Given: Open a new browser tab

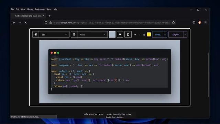Looking at the screenshot, I should pos(49,16).
